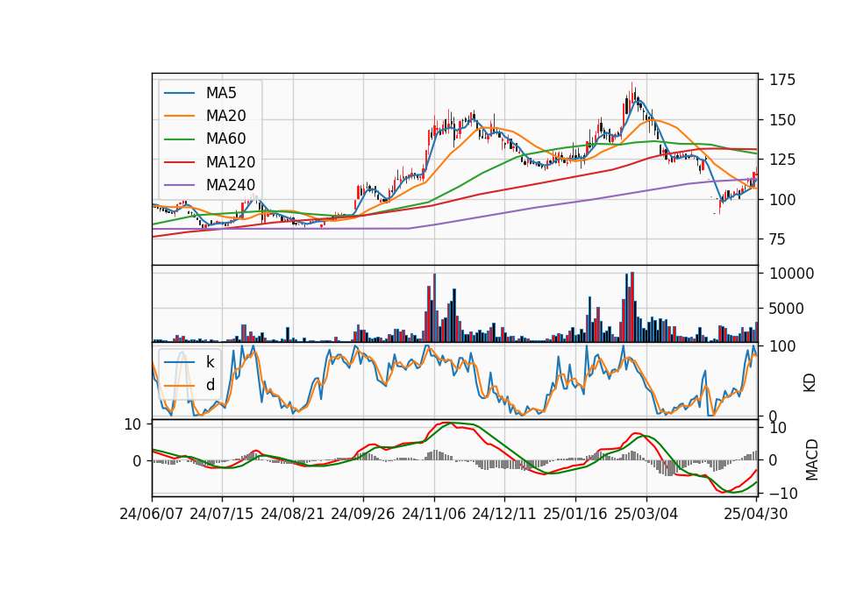Viewport: 842px width, 605px height.
Task: Click the MA240 legend label
Action: point(231,185)
